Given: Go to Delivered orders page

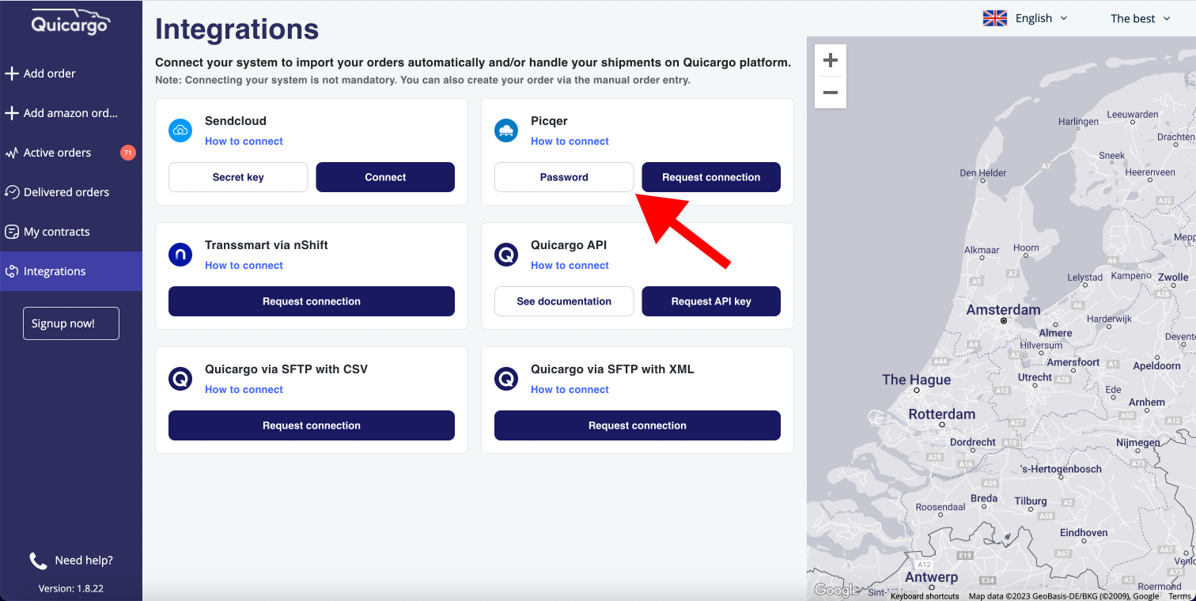Looking at the screenshot, I should point(66,192).
